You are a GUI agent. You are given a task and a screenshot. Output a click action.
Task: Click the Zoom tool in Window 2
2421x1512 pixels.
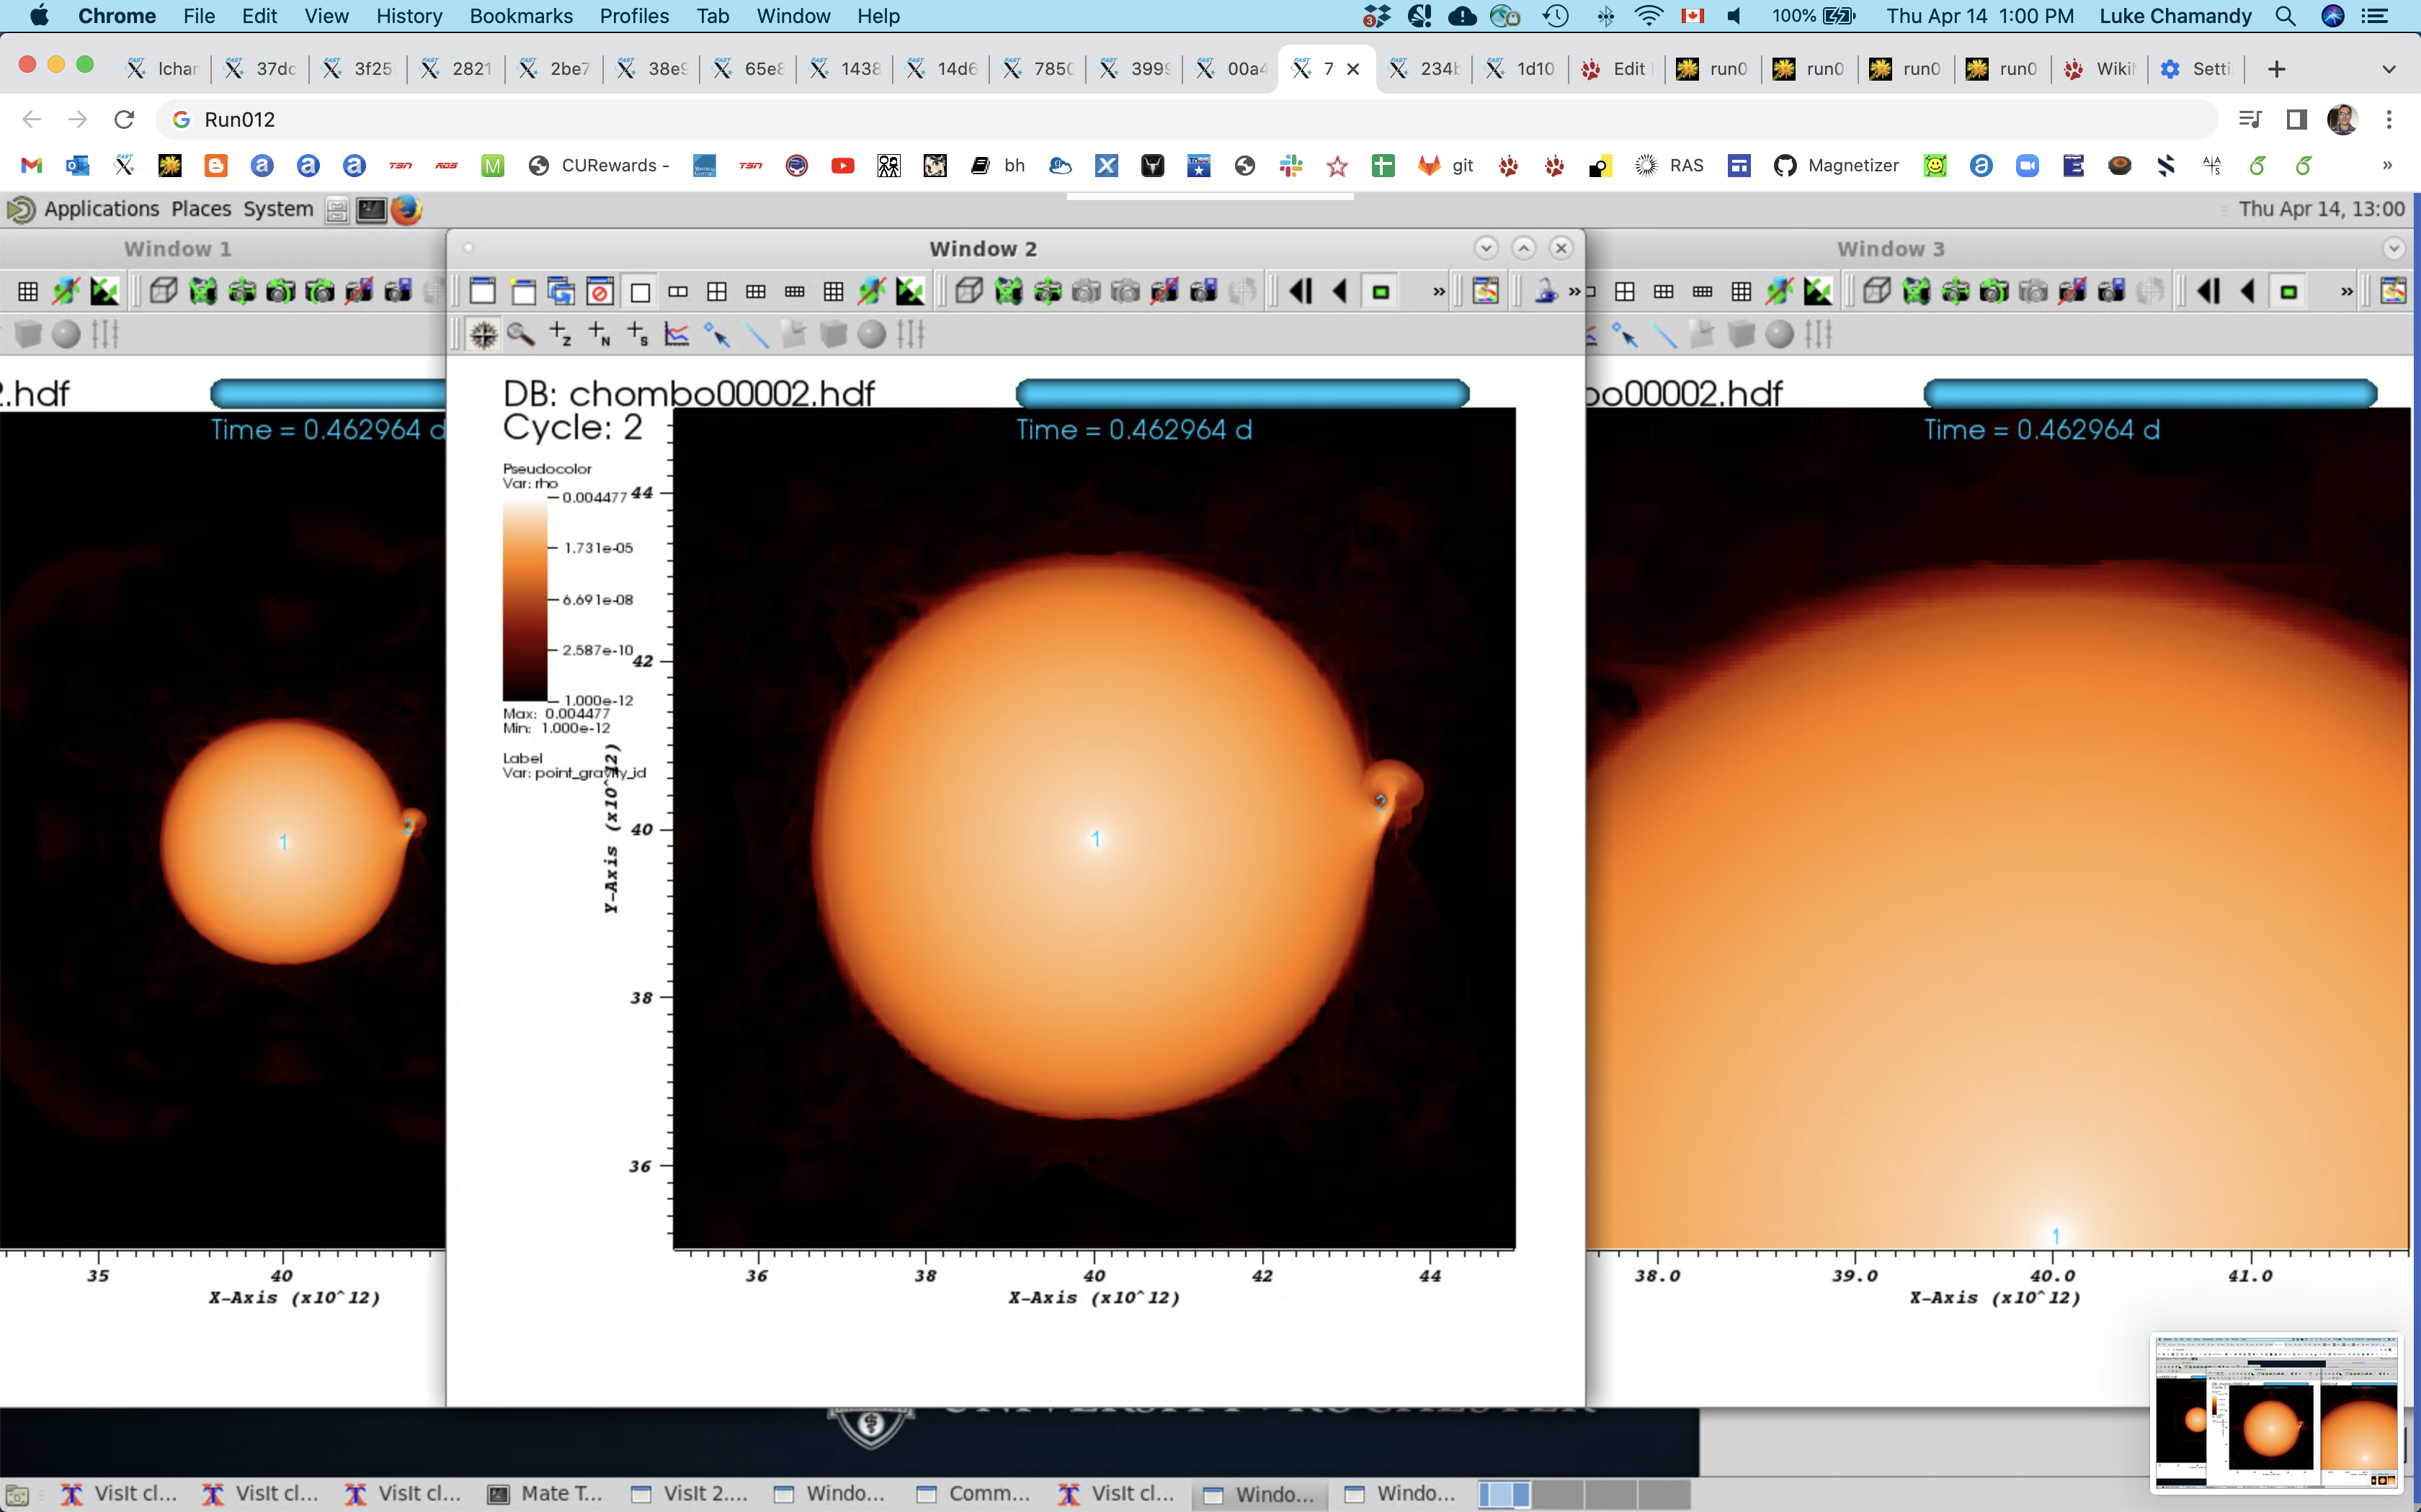(520, 334)
